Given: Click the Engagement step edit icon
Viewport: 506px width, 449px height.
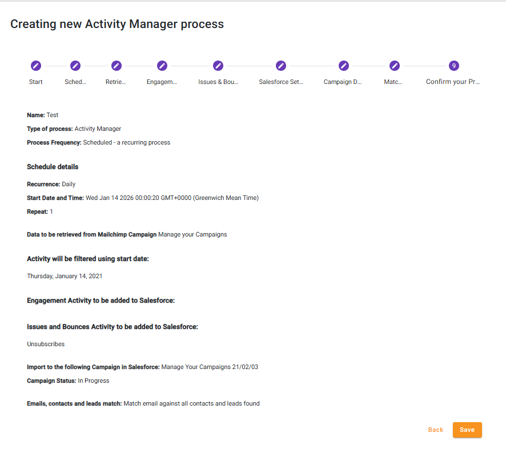Looking at the screenshot, I should [x=162, y=66].
